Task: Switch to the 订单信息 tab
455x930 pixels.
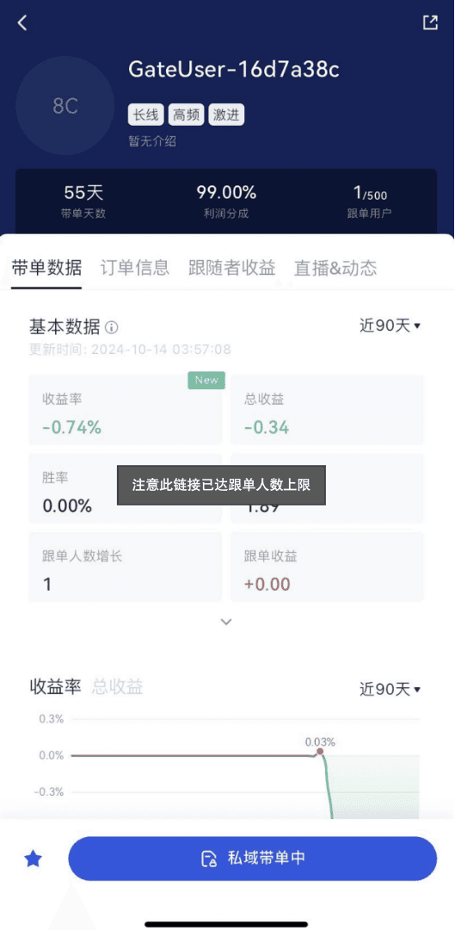Action: pos(135,268)
